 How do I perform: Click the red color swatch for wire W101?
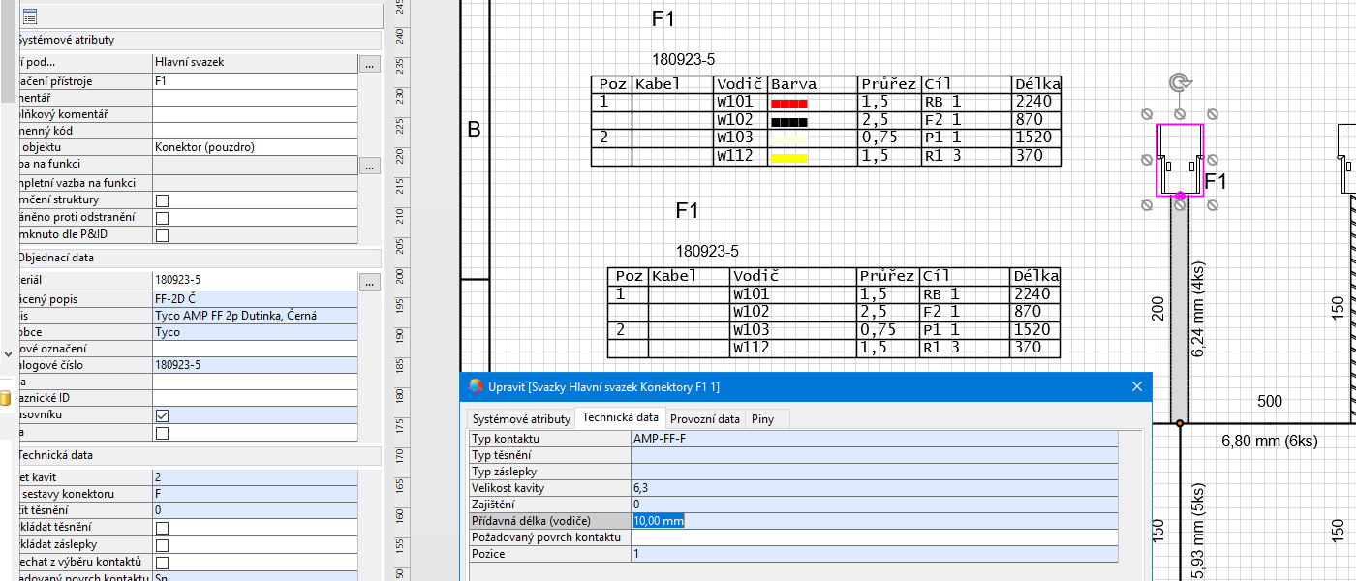tap(788, 103)
